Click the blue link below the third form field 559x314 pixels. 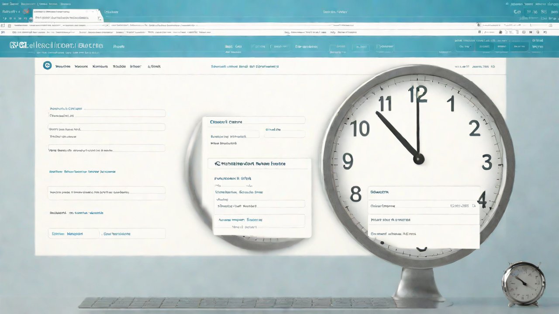click(x=82, y=172)
